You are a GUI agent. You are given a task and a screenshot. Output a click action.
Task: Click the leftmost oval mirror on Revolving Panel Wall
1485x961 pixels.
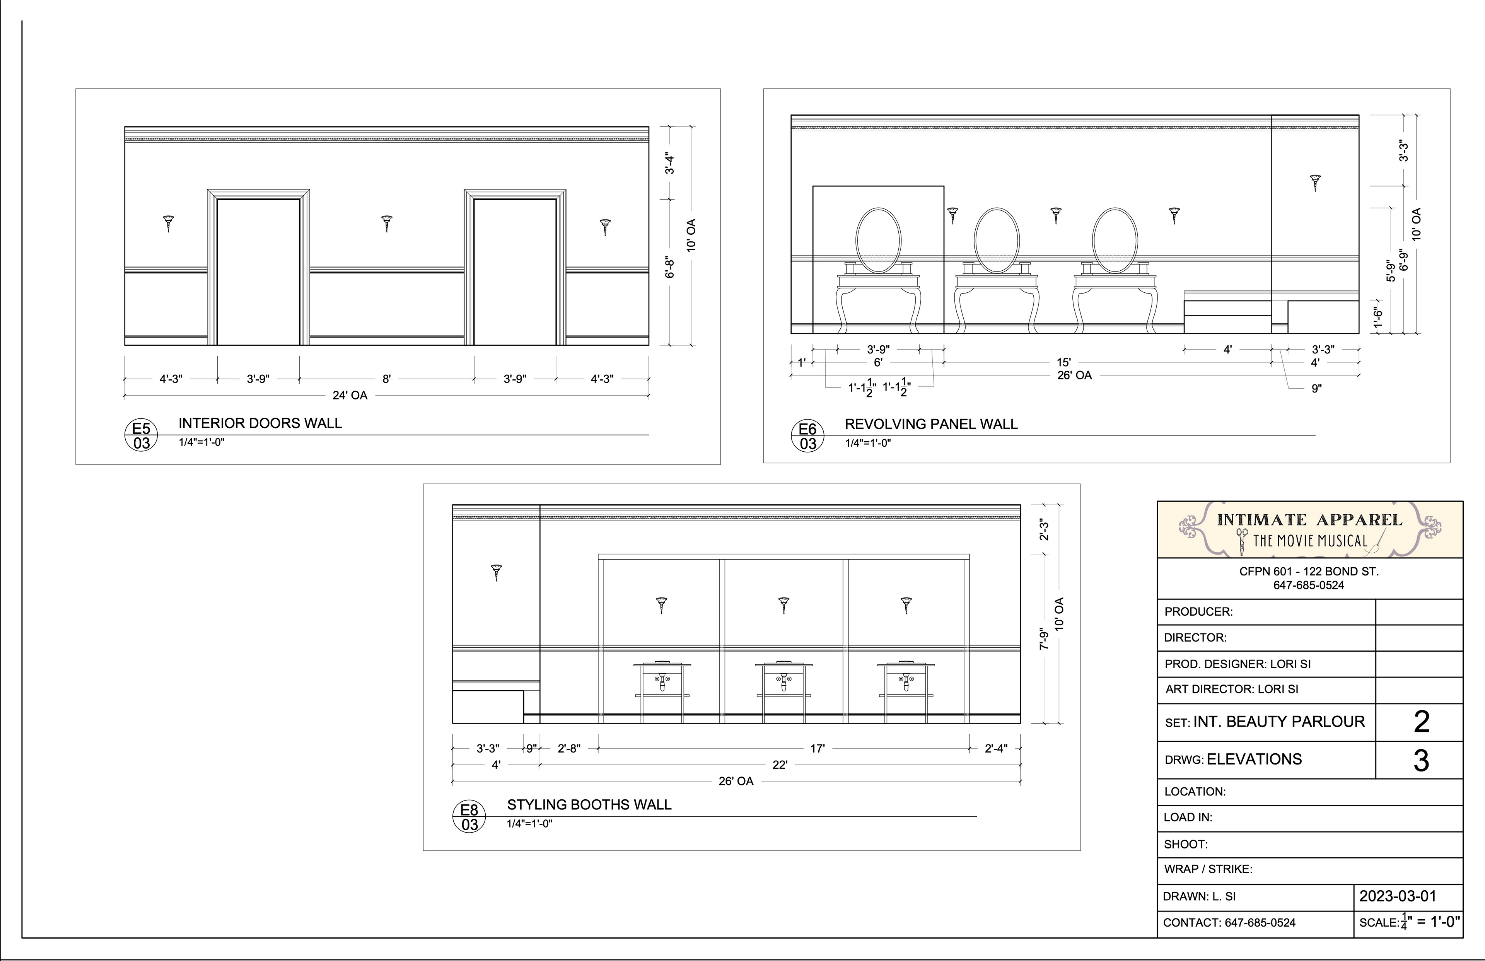878,241
